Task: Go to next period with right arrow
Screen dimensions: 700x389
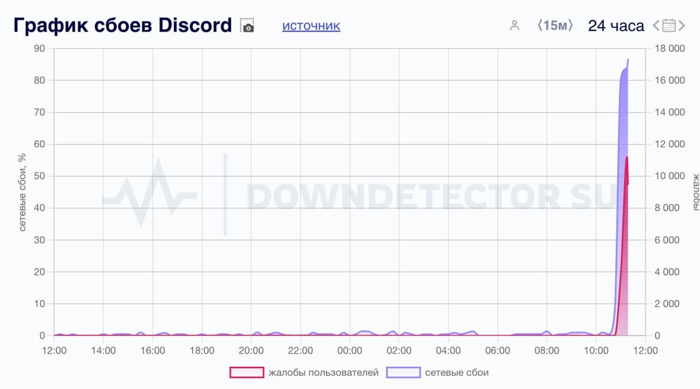Action: 682,25
